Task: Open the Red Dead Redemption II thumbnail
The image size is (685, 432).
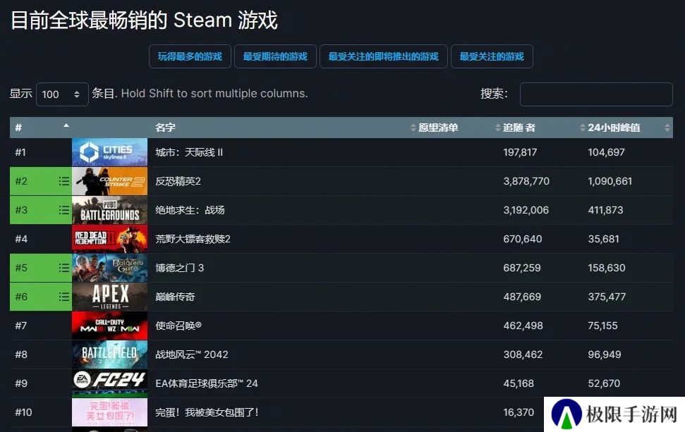Action: (109, 239)
